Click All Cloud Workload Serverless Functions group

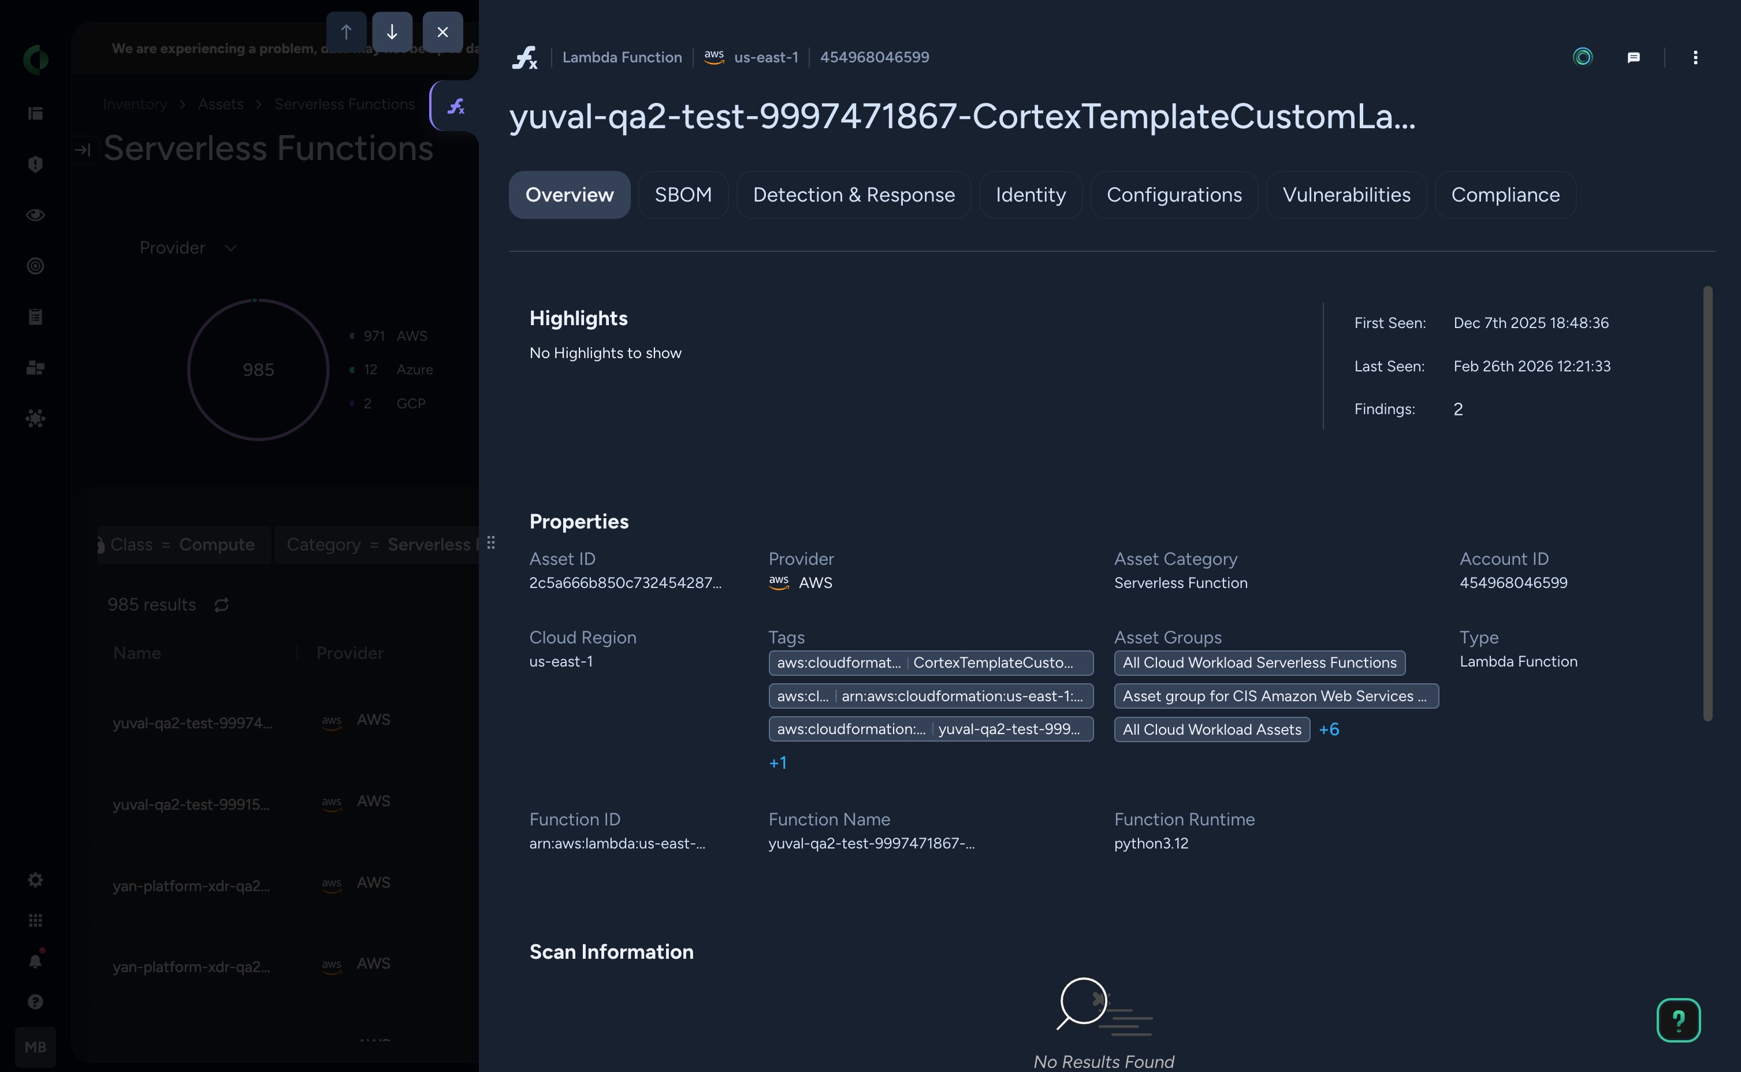tap(1259, 663)
